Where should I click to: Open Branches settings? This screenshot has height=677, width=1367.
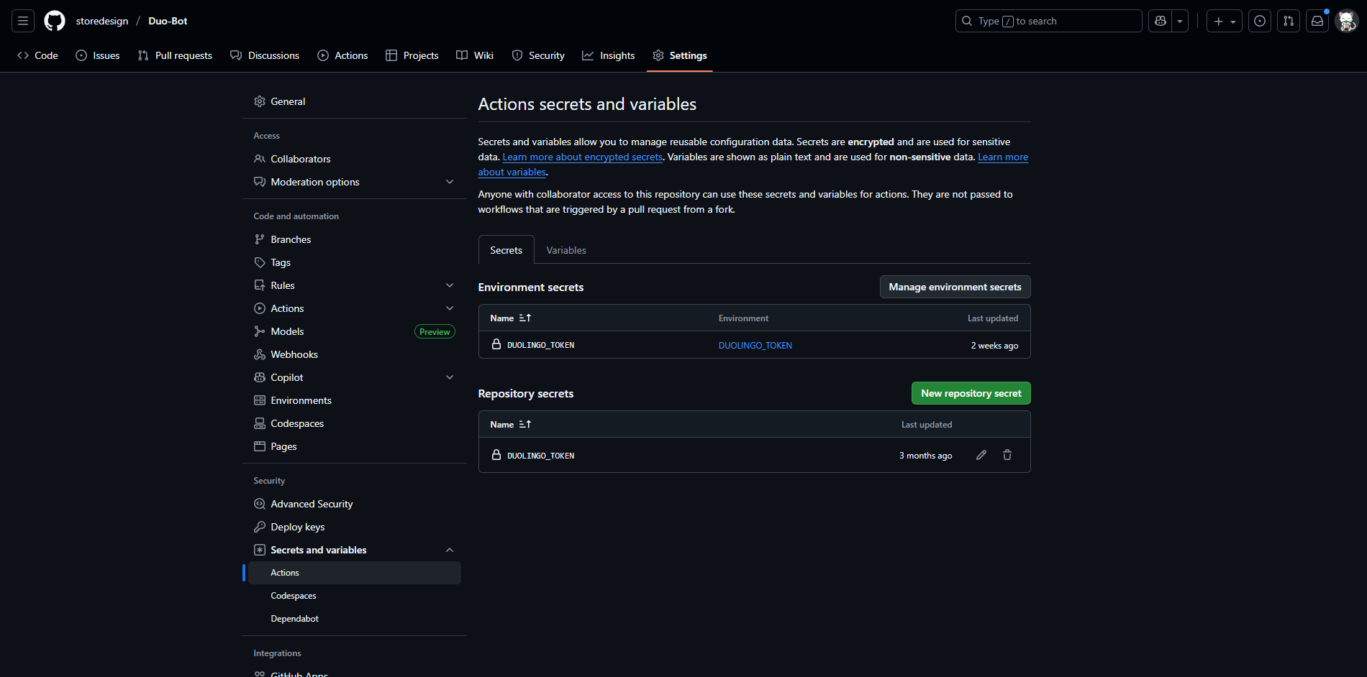tap(355, 239)
